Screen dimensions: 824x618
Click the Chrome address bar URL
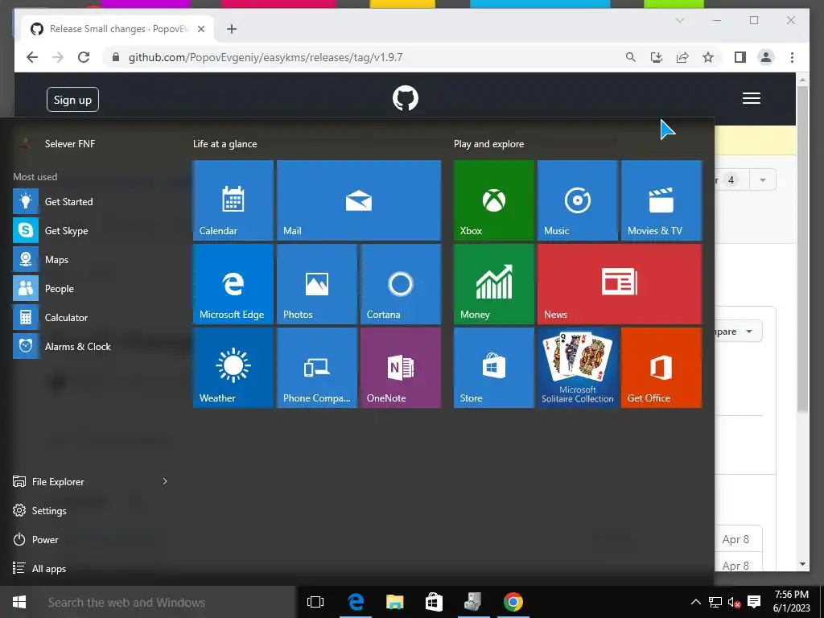point(266,57)
